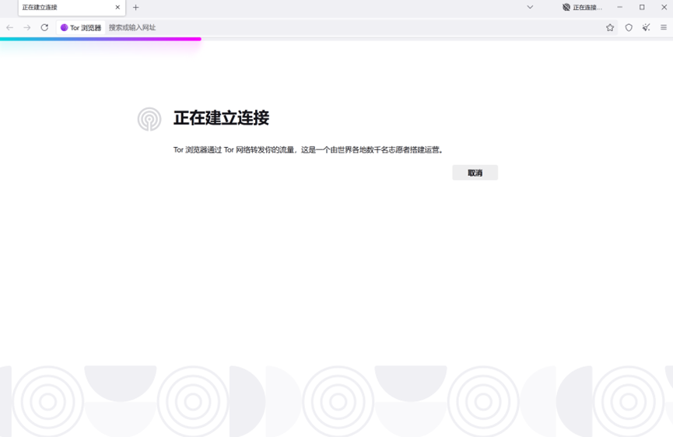This screenshot has height=437, width=673.
Task: Open the shield security level icon
Action: point(629,27)
